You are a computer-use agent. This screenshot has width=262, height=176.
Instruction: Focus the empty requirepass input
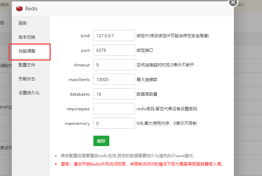coord(114,109)
